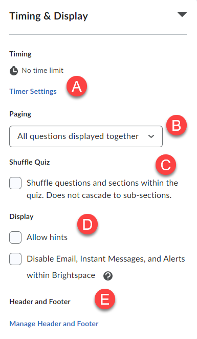
Task: Tick Disable Email, Instant Messages, and Alerts
Action: tap(15, 259)
